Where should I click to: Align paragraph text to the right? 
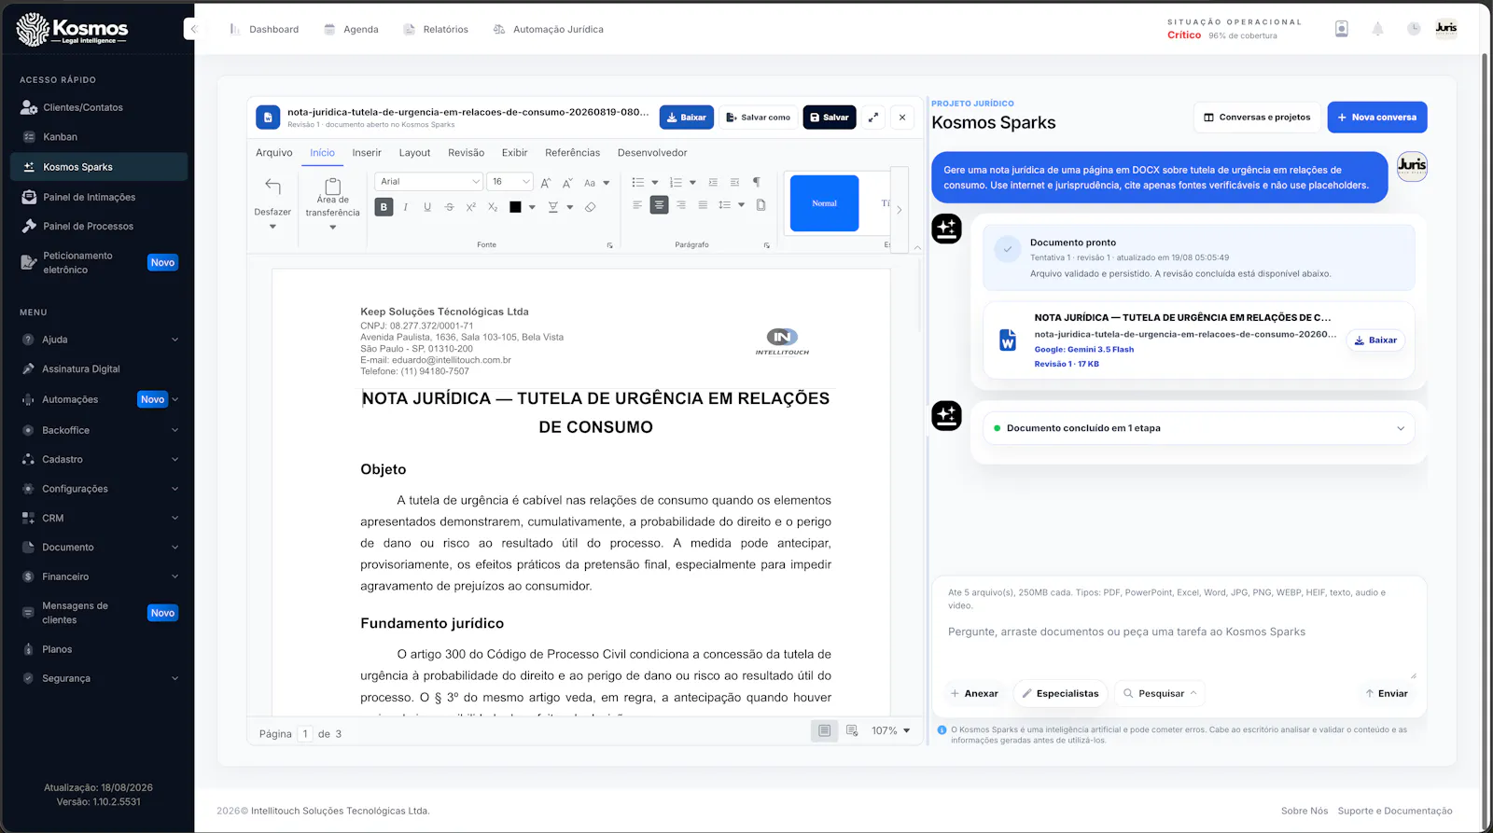pyautogui.click(x=681, y=205)
